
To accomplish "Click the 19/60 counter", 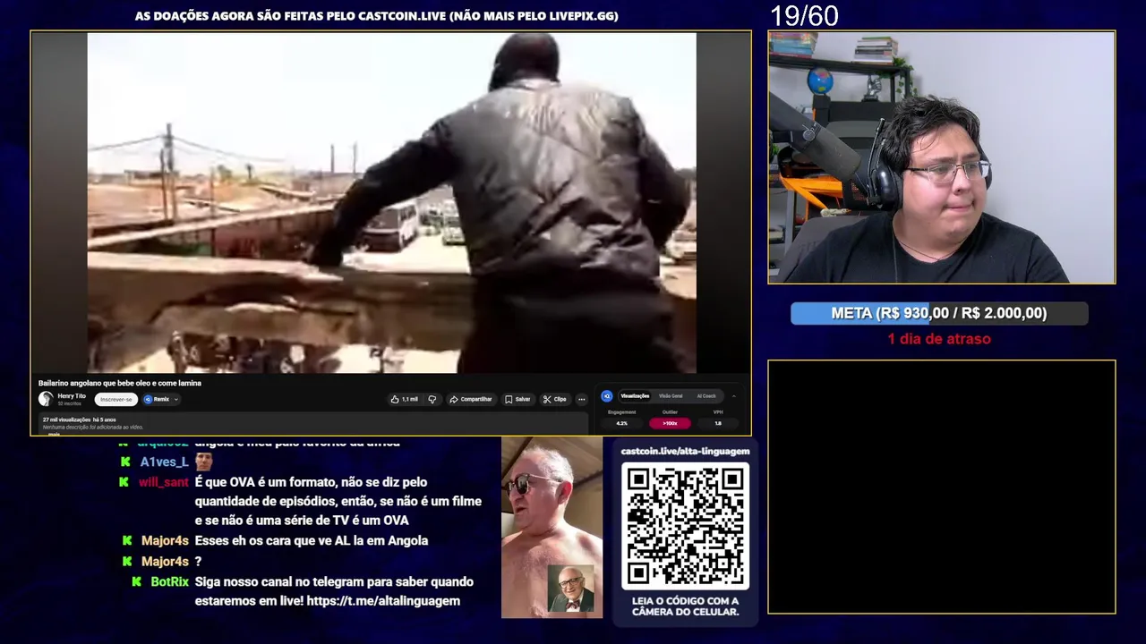I will [804, 15].
